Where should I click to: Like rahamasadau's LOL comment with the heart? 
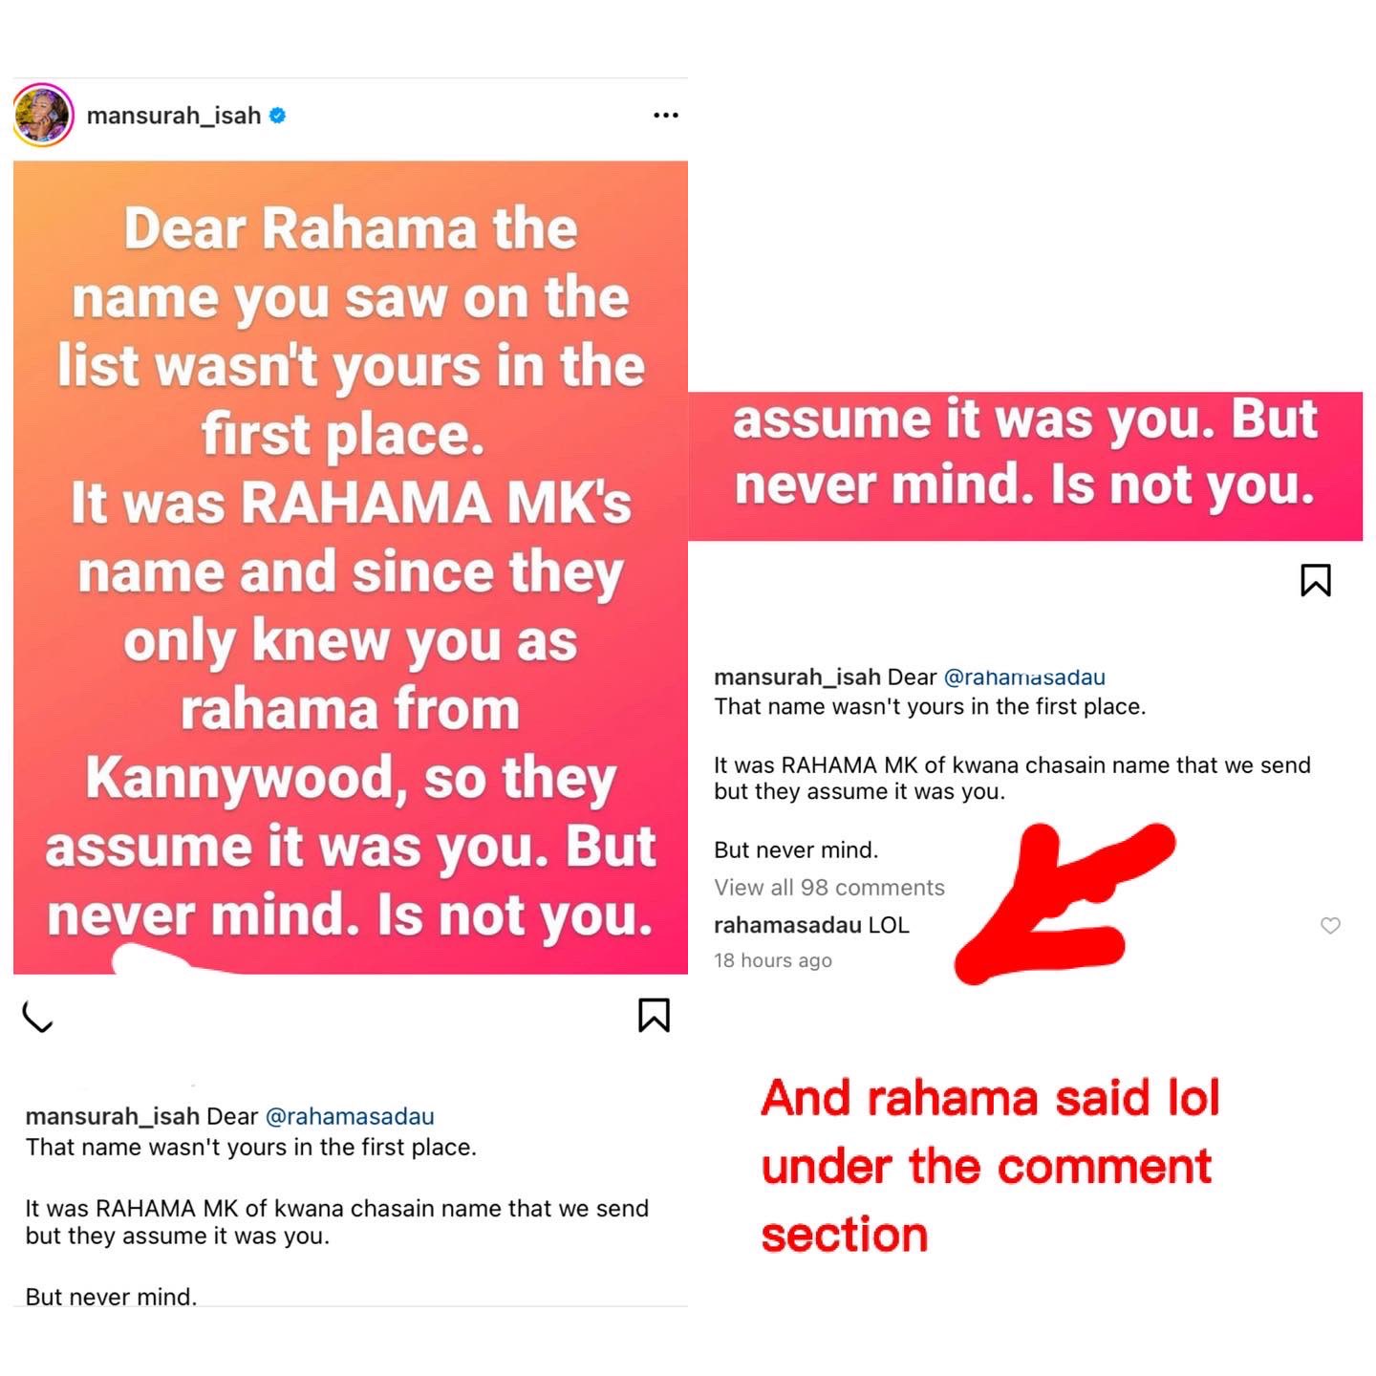click(1330, 925)
